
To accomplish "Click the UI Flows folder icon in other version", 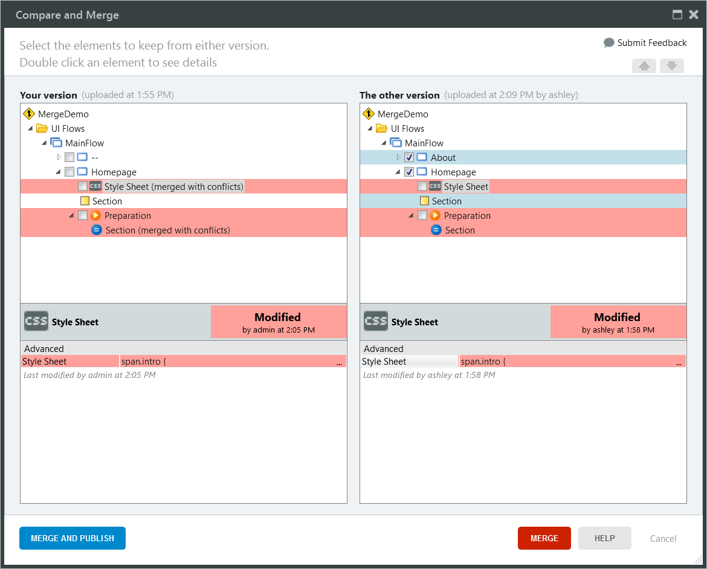I will (x=381, y=128).
